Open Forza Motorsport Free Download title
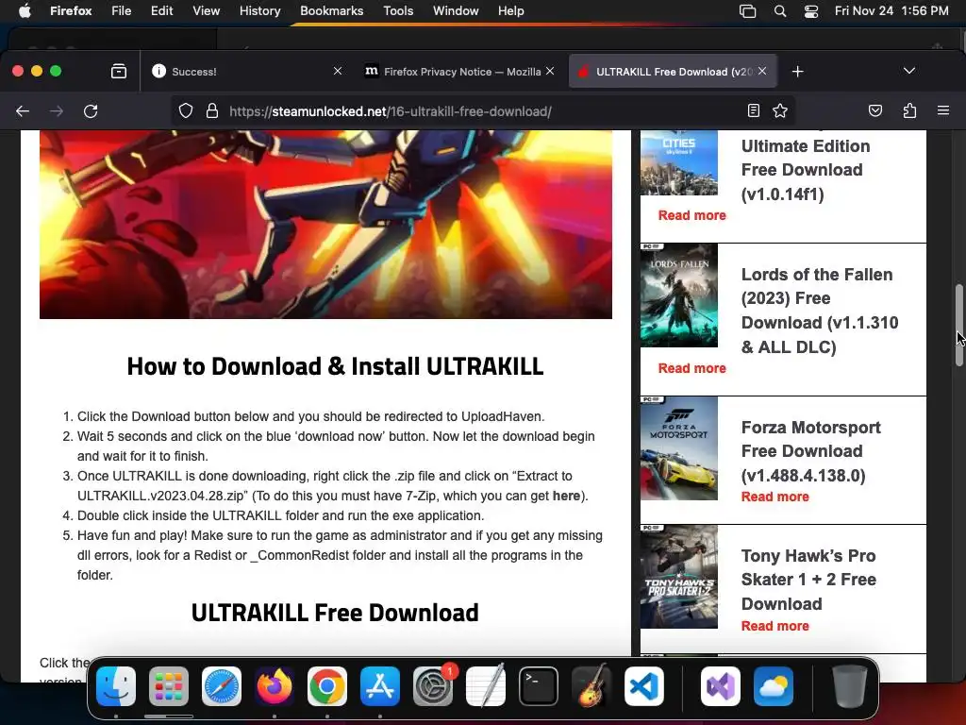The width and height of the screenshot is (966, 725). click(810, 451)
